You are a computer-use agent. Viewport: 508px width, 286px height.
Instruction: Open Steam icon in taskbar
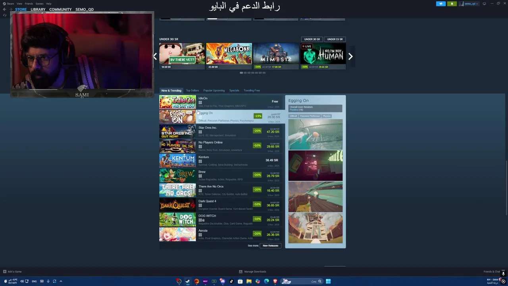coord(188,281)
